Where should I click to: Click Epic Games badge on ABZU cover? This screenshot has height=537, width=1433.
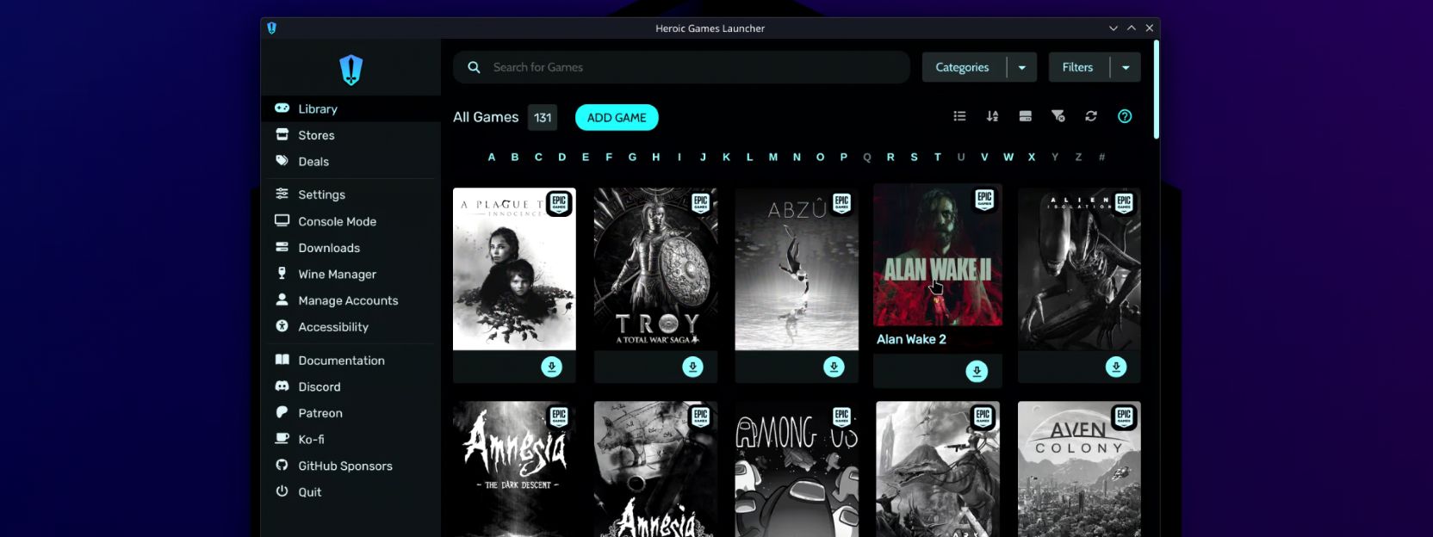(x=841, y=203)
